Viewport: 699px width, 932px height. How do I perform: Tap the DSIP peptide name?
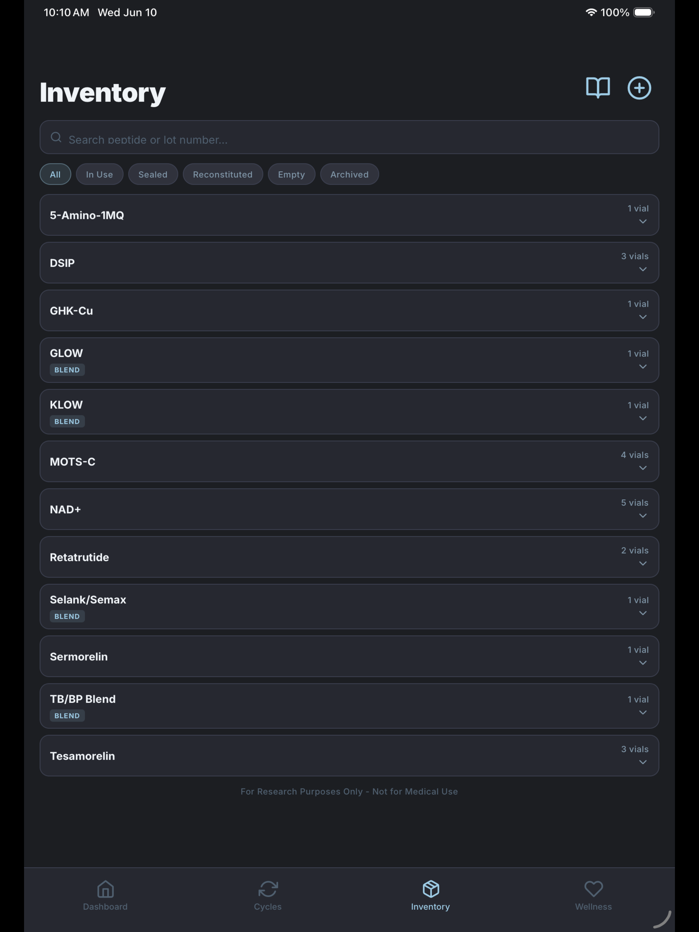pyautogui.click(x=62, y=263)
